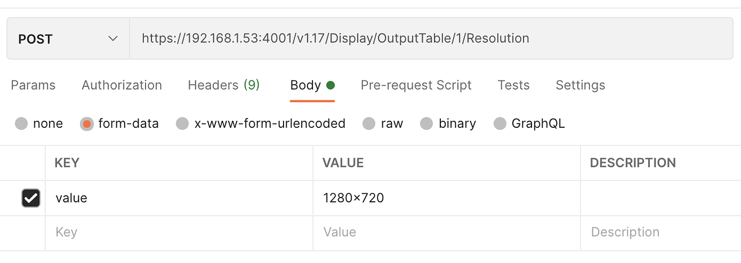
Task: Select the none body type
Action: (x=21, y=124)
